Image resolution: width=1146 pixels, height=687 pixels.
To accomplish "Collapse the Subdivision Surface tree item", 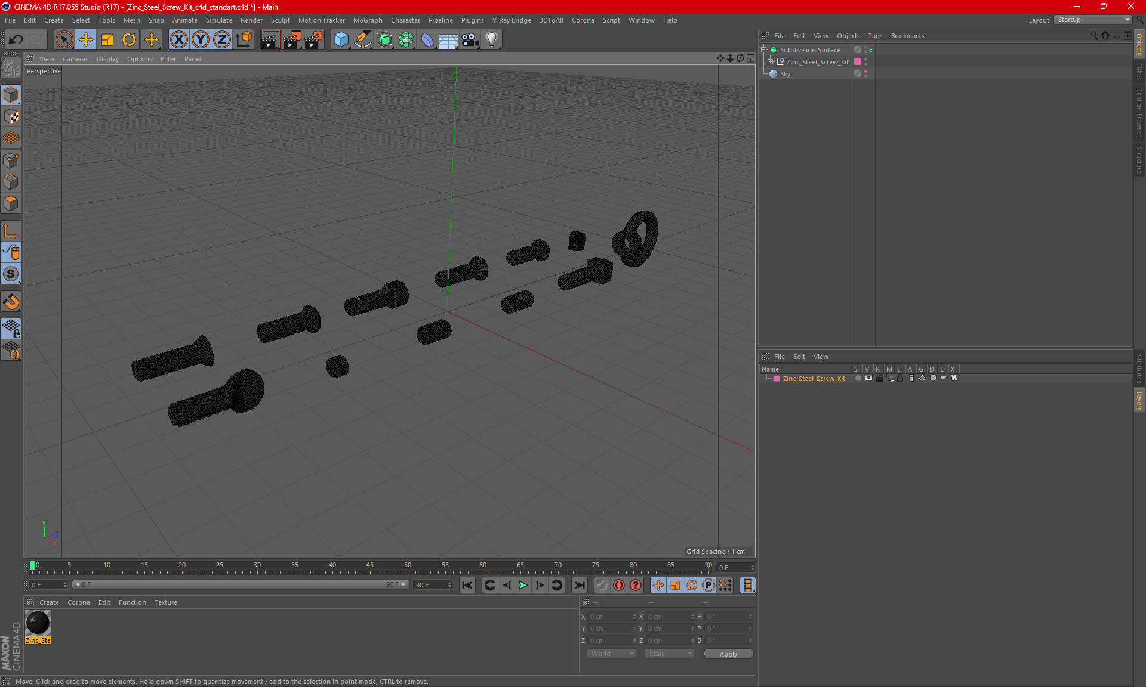I will 763,50.
